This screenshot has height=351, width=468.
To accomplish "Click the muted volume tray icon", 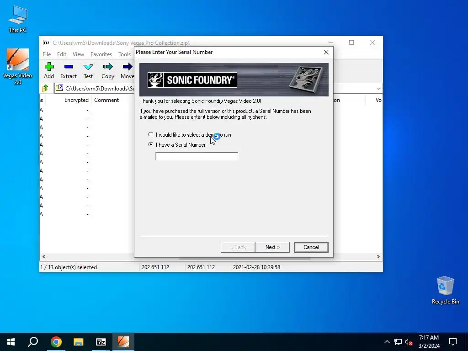I will coord(409,342).
